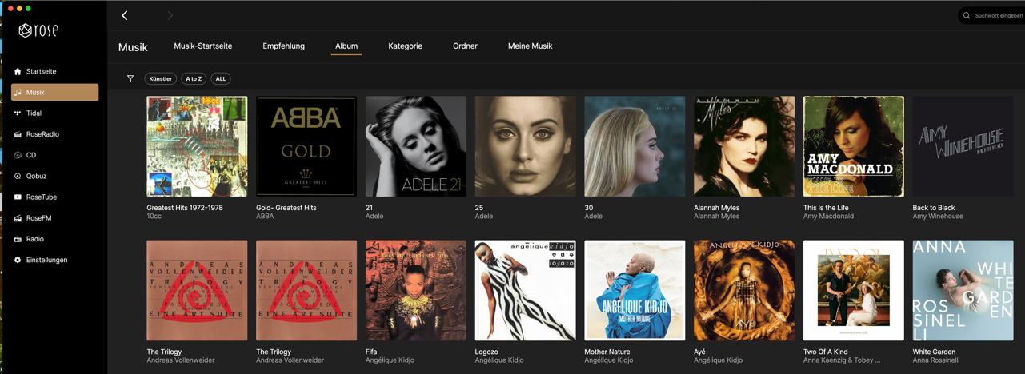1025x374 pixels.
Task: Go forward with the right arrow
Action: [x=170, y=15]
